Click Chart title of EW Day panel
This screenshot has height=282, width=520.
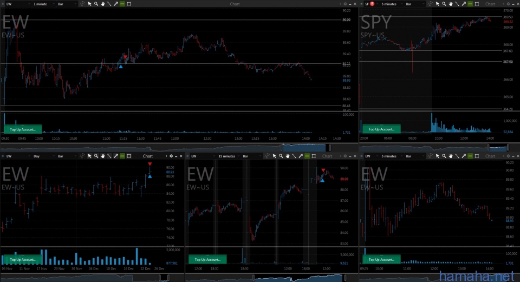click(147, 156)
